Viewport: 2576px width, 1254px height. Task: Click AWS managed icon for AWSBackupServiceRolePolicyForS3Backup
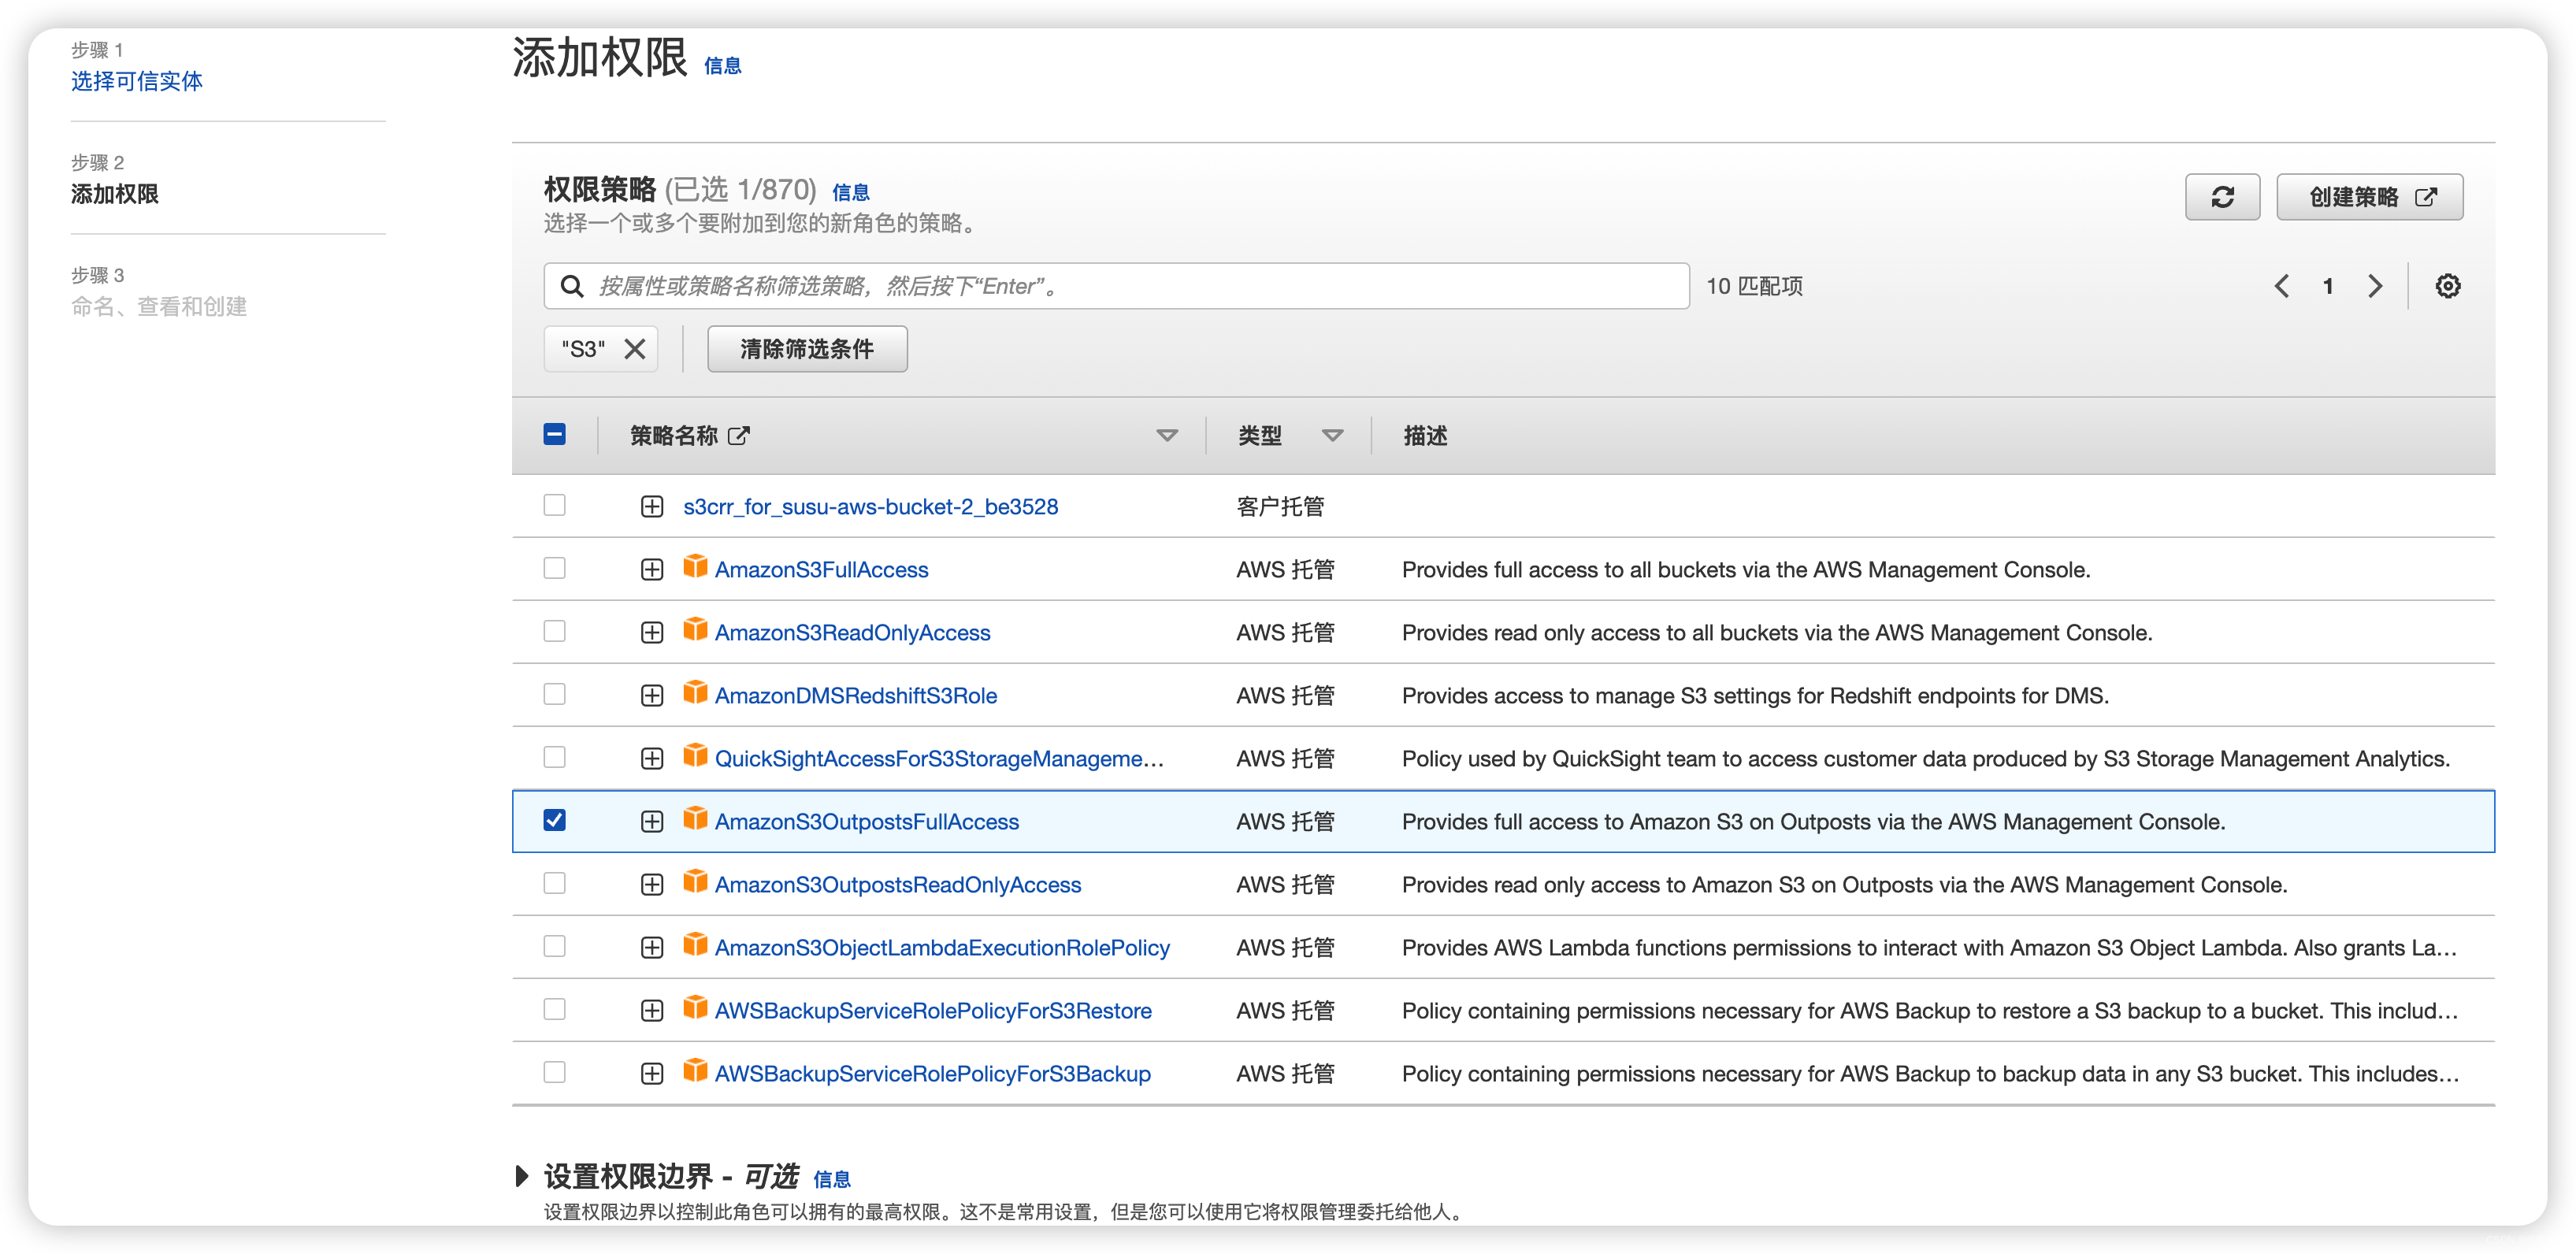point(695,1071)
